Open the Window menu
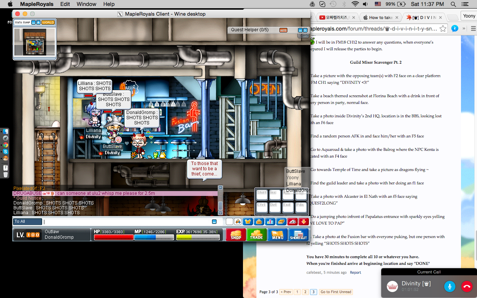 pyautogui.click(x=86, y=4)
